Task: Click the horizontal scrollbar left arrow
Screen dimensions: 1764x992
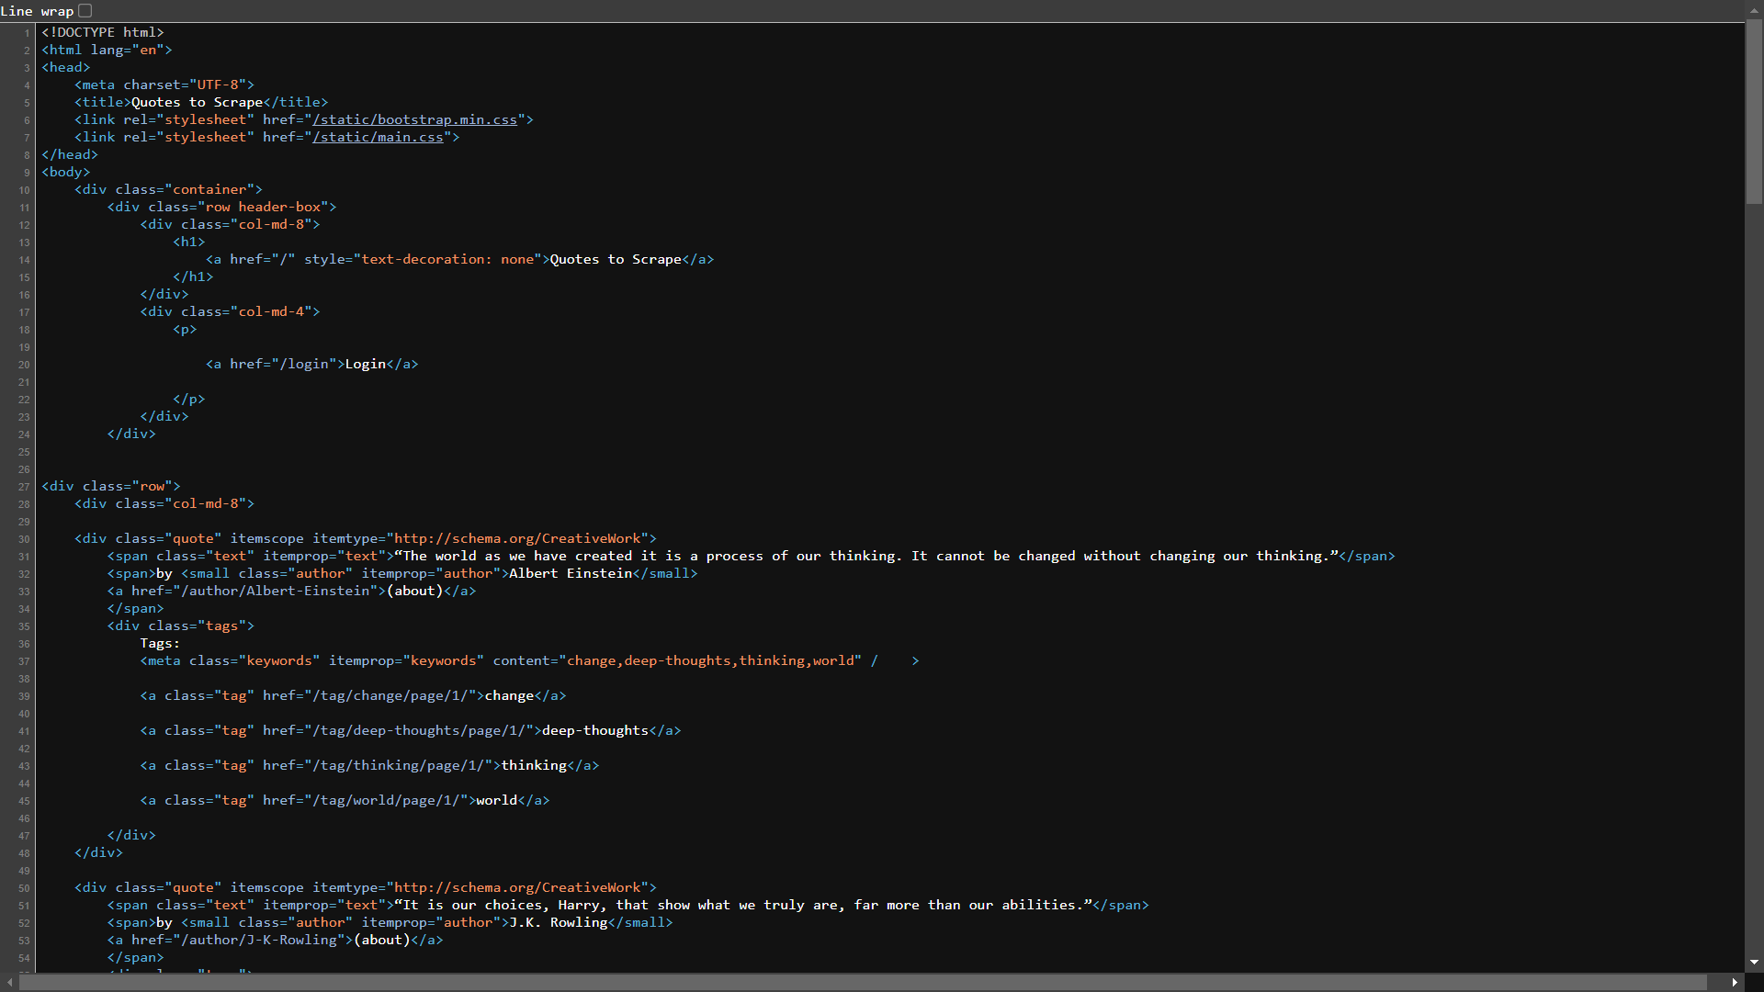Action: click(x=7, y=983)
